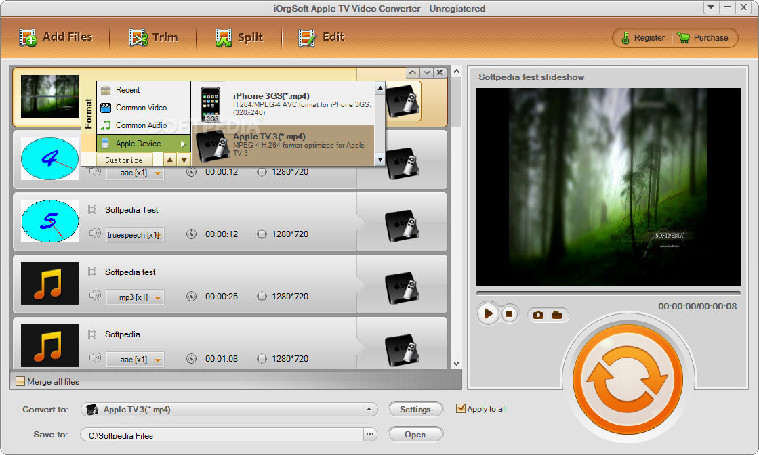Select the clock thumbnail showing 4

click(x=49, y=158)
